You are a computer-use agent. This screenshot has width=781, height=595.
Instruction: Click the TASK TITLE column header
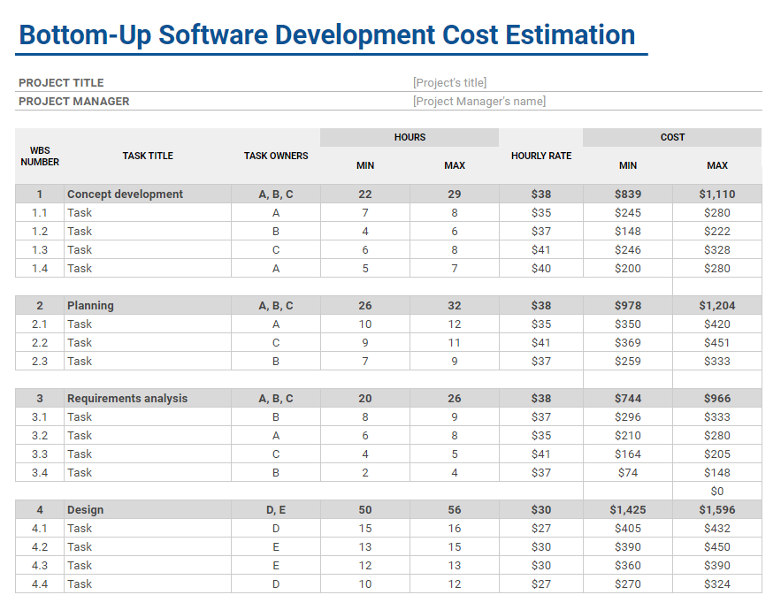[x=148, y=156]
